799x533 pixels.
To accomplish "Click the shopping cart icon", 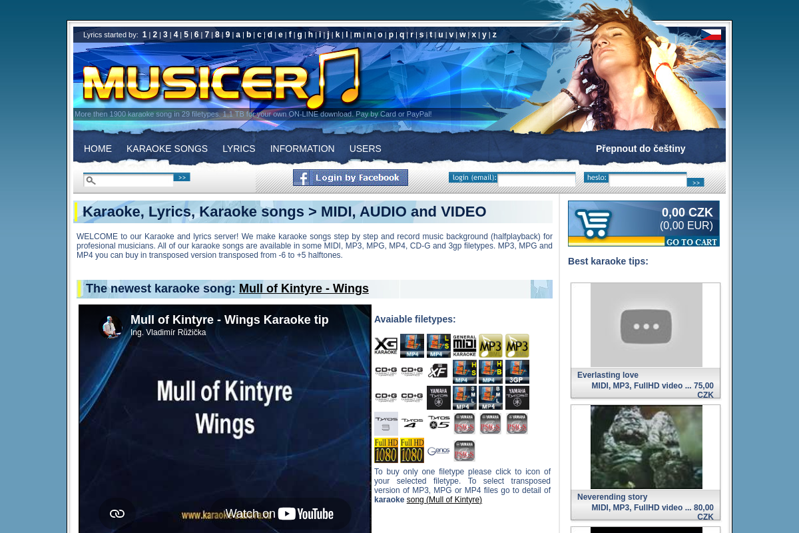I will click(x=594, y=223).
